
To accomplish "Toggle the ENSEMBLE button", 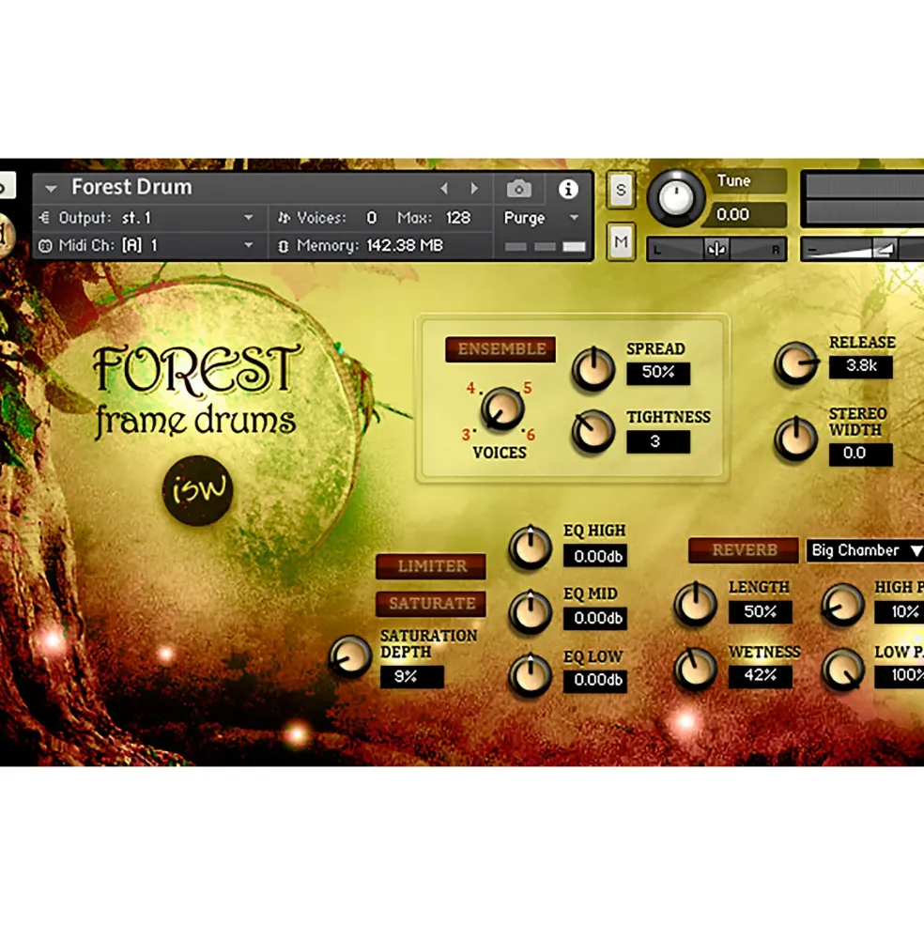I will (500, 349).
